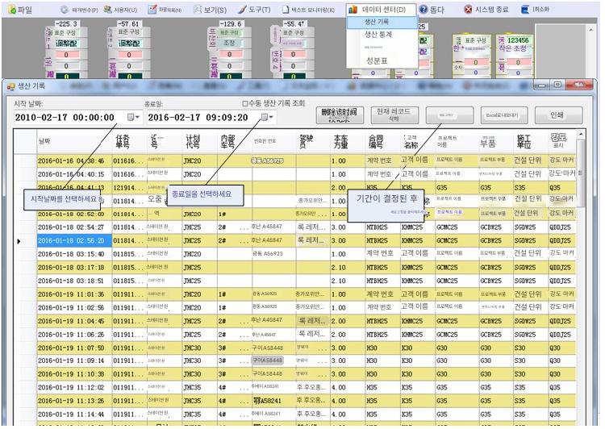Screen dimensions: 605x429
Task: Select 생산 기록 from the dropdown menu
Action: [380, 23]
